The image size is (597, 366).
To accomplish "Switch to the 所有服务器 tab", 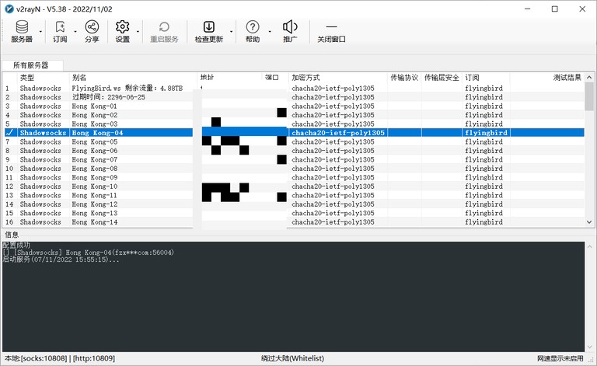I will coord(32,65).
